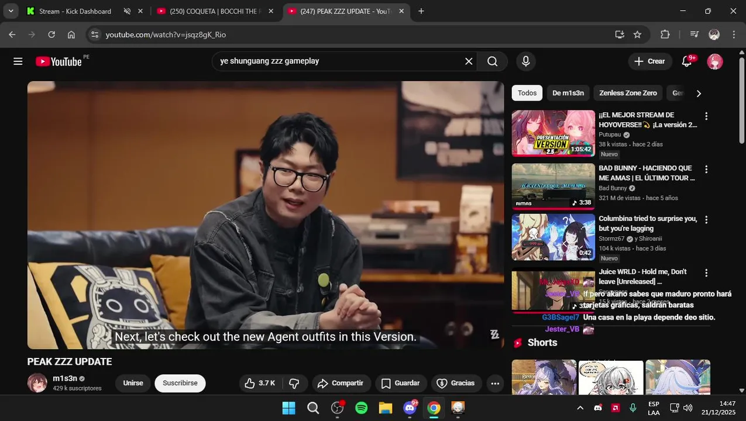Open the account avatar menu
The width and height of the screenshot is (746, 421).
point(715,61)
